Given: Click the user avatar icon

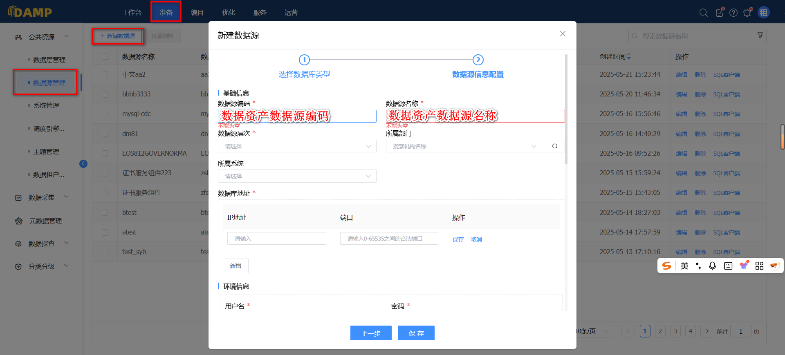Looking at the screenshot, I should coord(764,13).
